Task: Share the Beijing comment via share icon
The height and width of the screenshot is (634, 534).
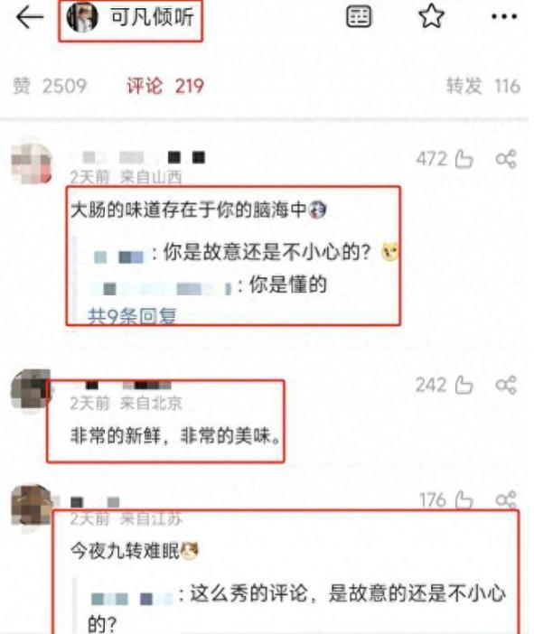Action: (506, 385)
